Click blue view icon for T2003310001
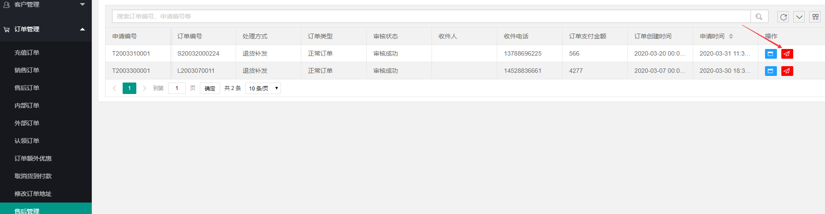 (x=771, y=54)
